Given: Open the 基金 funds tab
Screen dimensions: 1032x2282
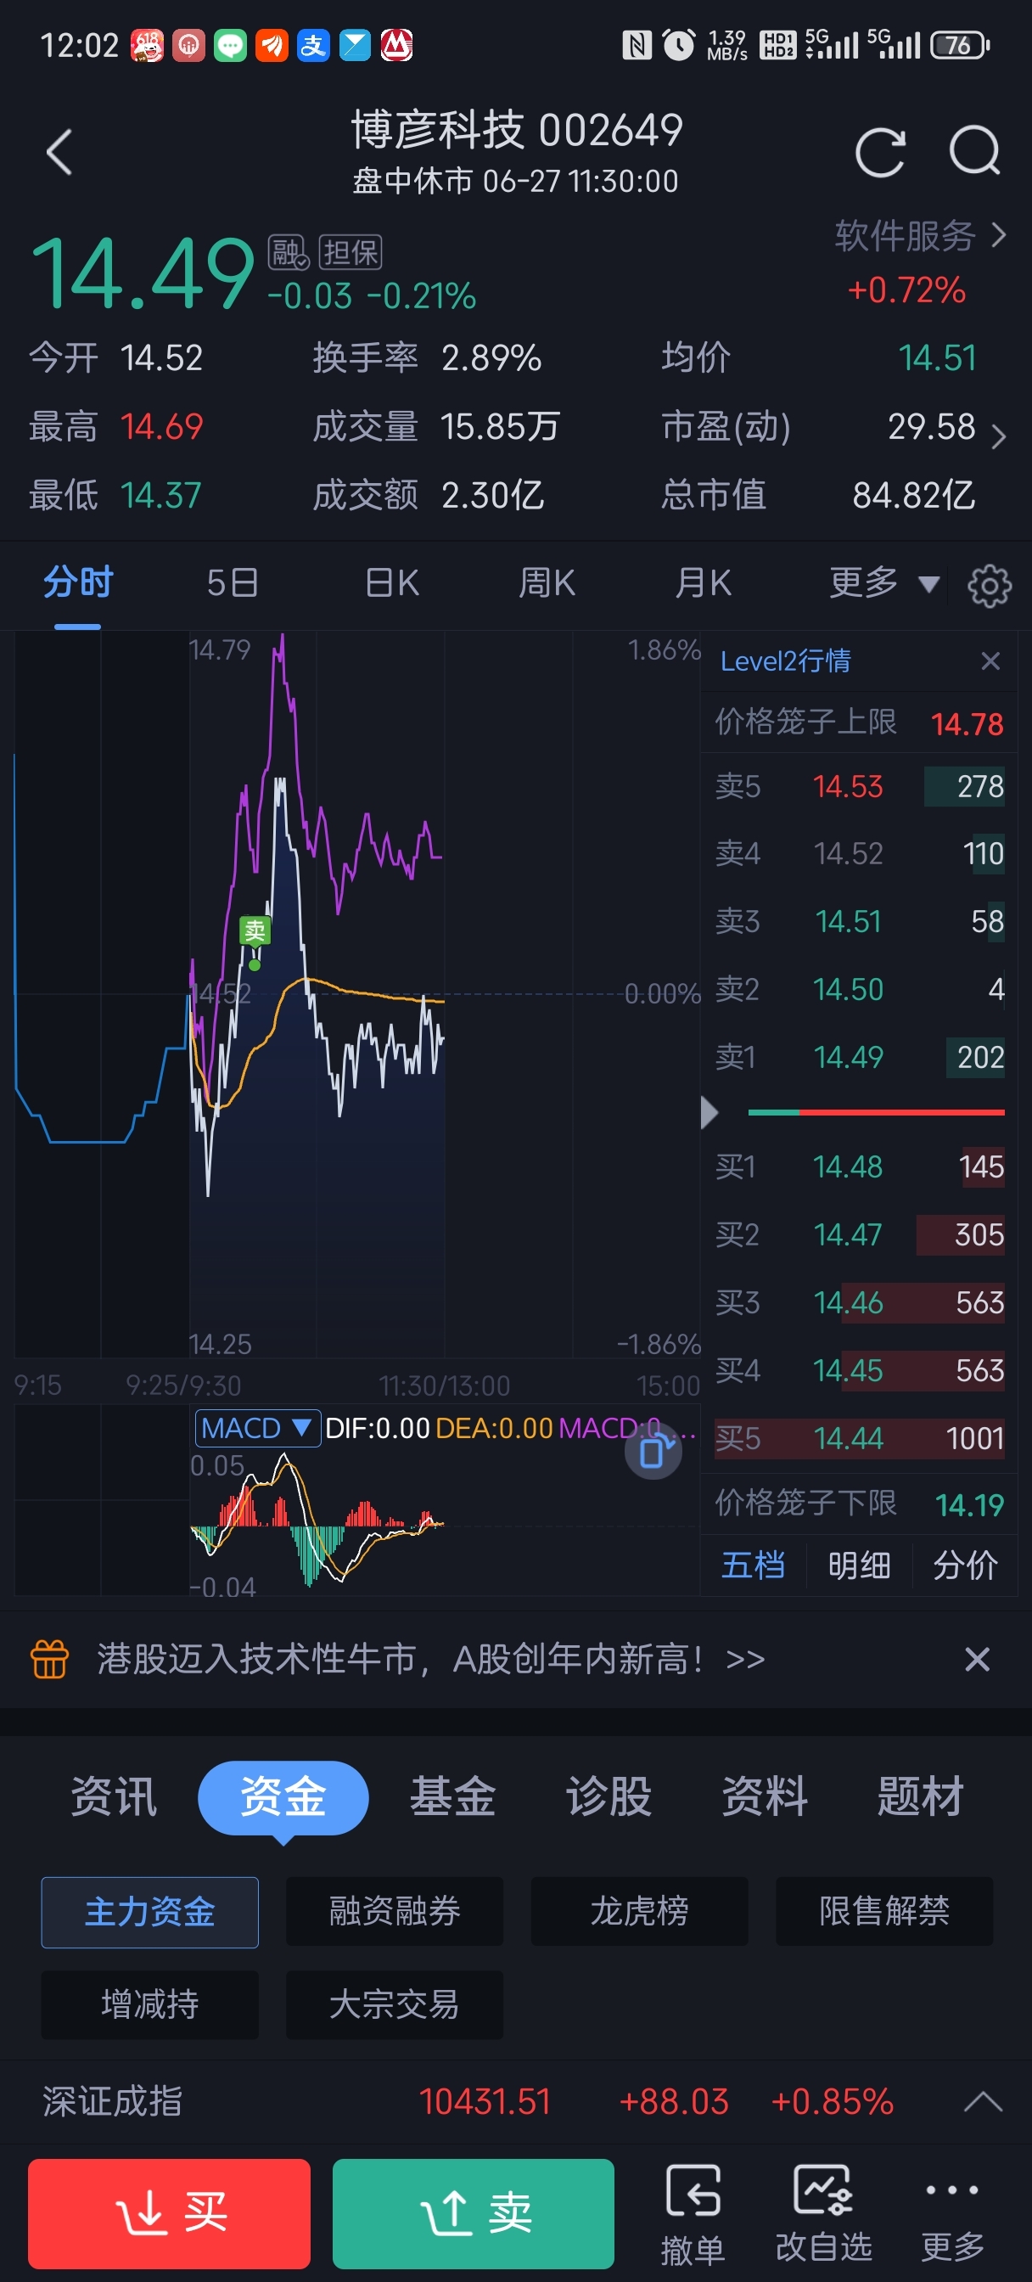Looking at the screenshot, I should [452, 1796].
